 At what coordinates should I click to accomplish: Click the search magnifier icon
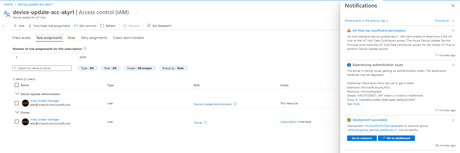tap(15, 68)
